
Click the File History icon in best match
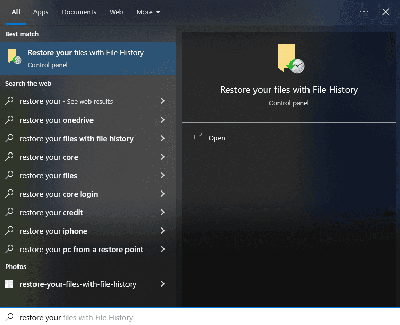pyautogui.click(x=14, y=56)
